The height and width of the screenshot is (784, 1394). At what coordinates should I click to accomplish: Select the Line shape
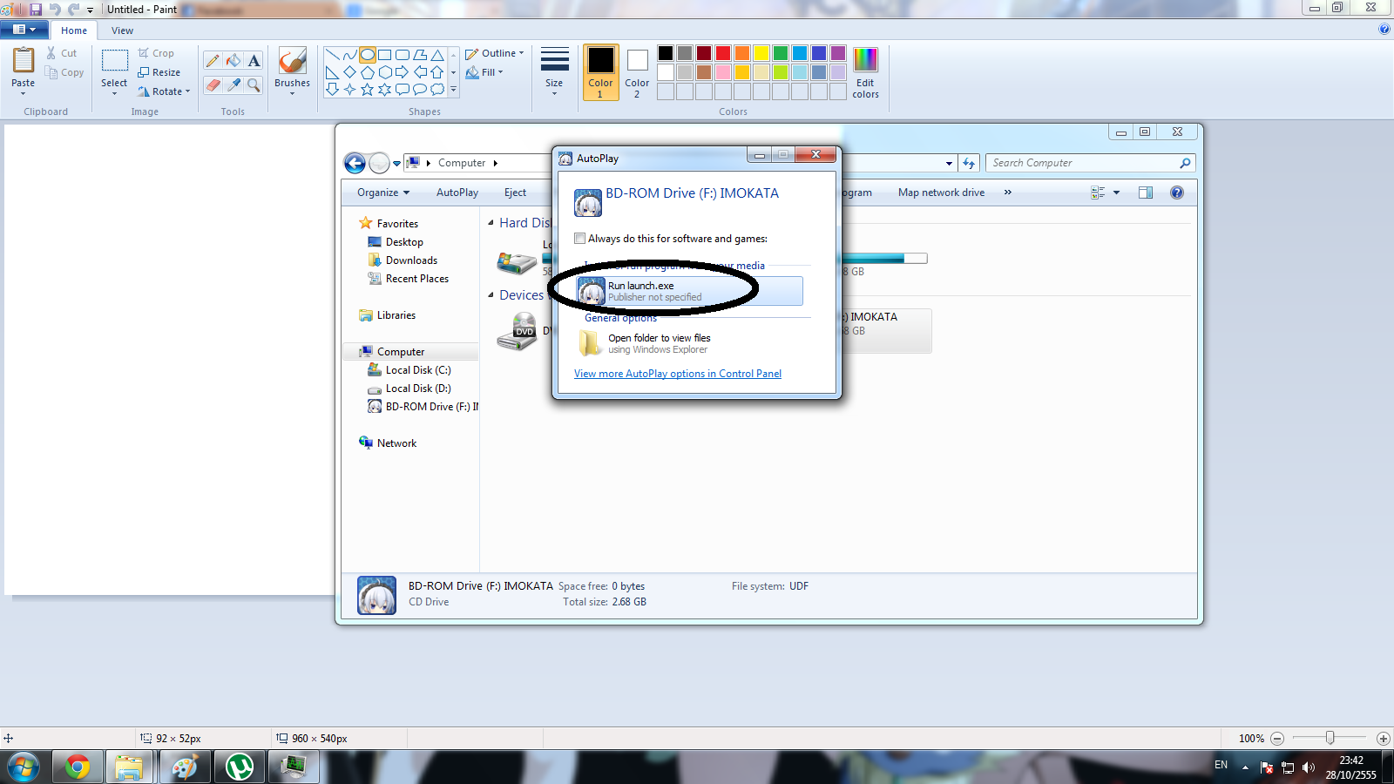[333, 55]
